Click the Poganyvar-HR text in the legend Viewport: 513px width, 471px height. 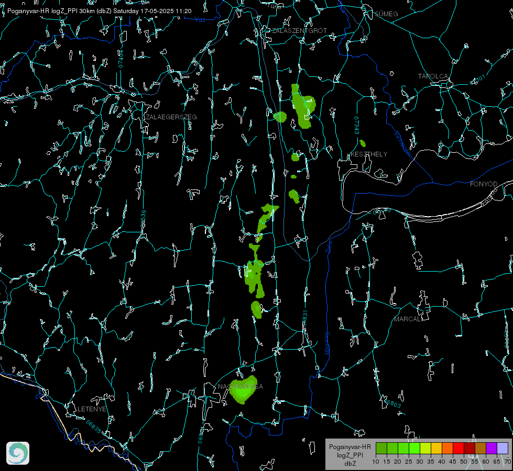[x=350, y=447]
